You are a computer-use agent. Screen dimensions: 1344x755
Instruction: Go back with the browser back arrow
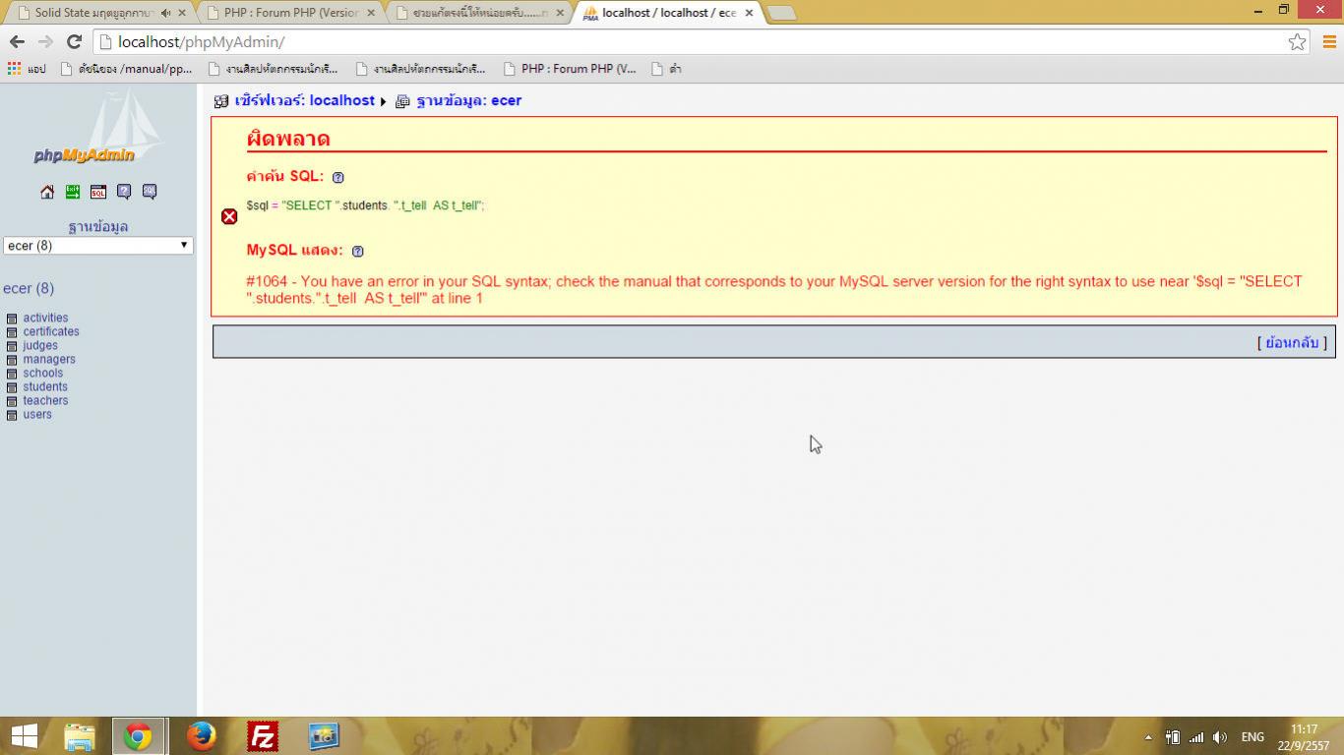click(17, 41)
